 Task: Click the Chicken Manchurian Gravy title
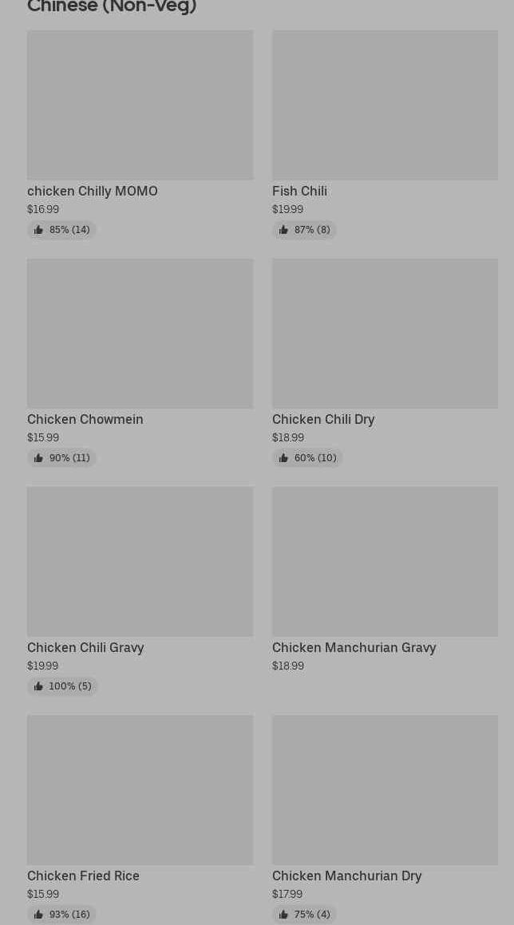tap(354, 647)
